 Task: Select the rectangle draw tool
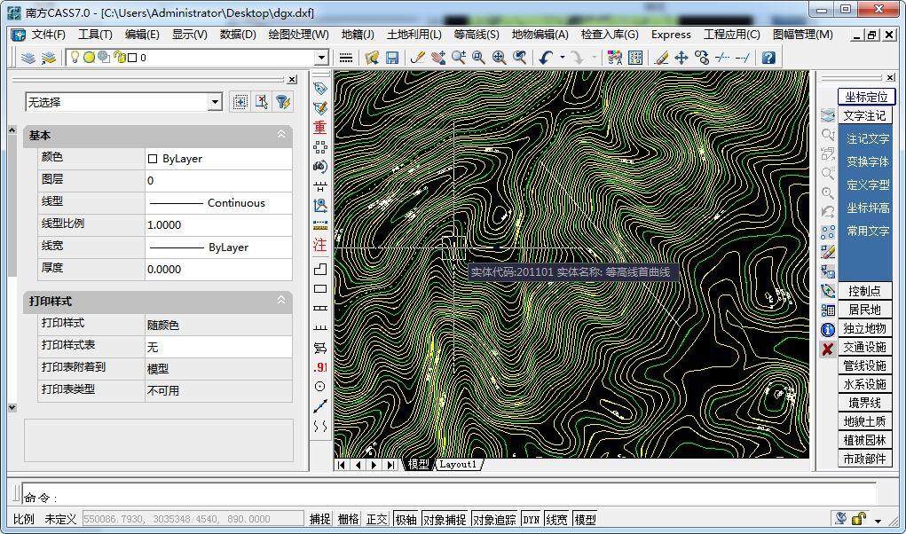point(320,289)
